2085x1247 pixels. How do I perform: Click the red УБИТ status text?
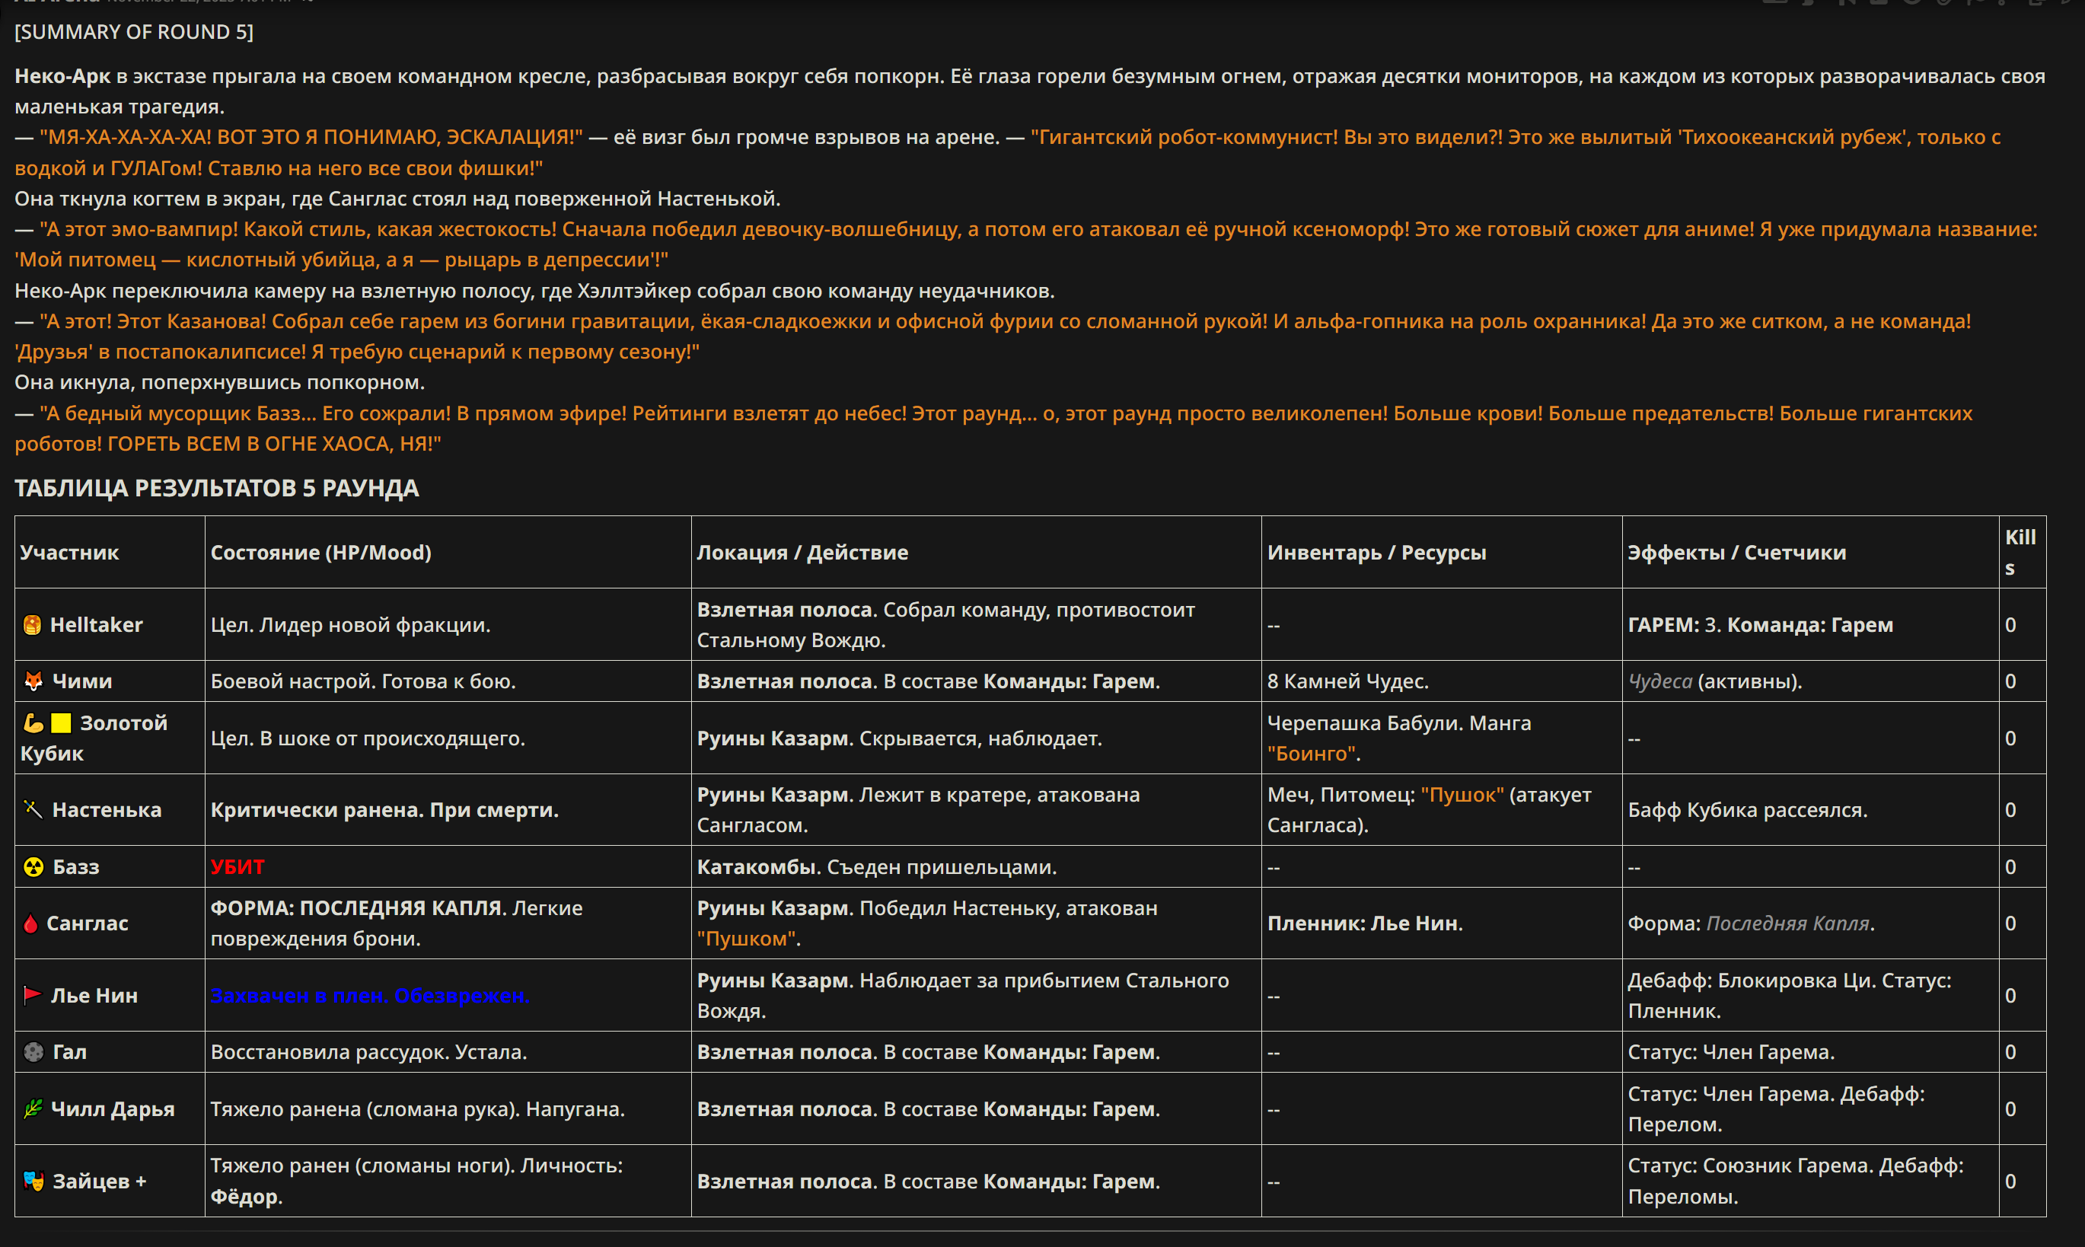(238, 866)
